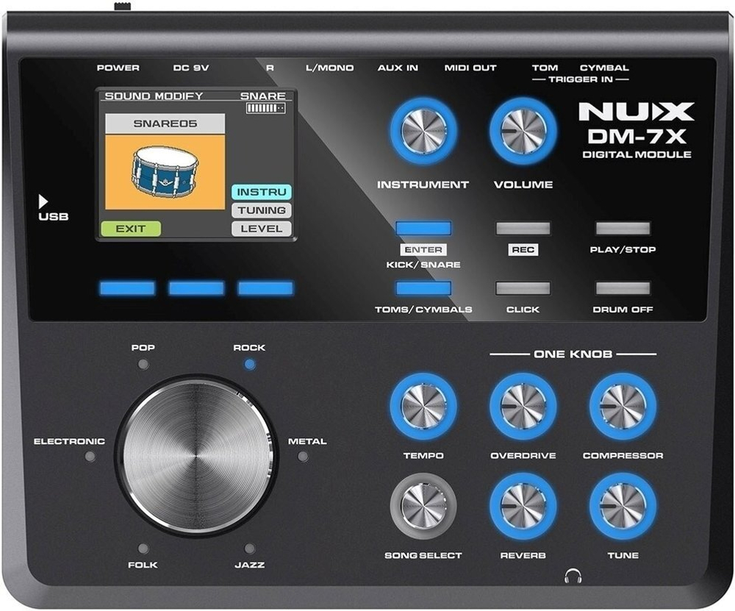
Task: Select the JAZZ kit indicator LED
Action: click(x=250, y=549)
